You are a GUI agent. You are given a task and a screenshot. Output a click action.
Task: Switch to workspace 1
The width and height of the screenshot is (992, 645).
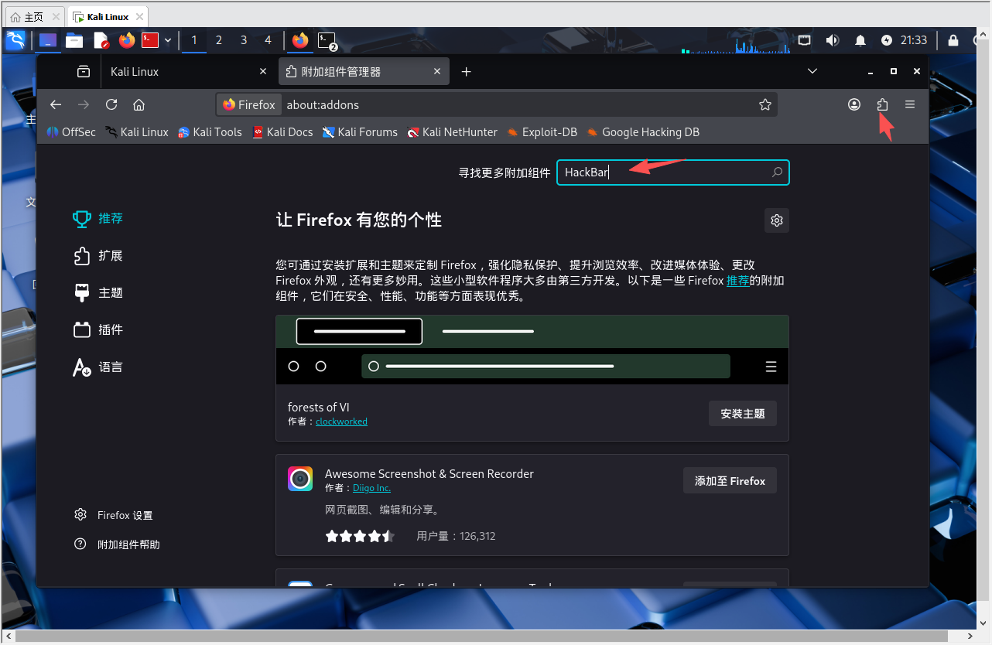click(194, 40)
